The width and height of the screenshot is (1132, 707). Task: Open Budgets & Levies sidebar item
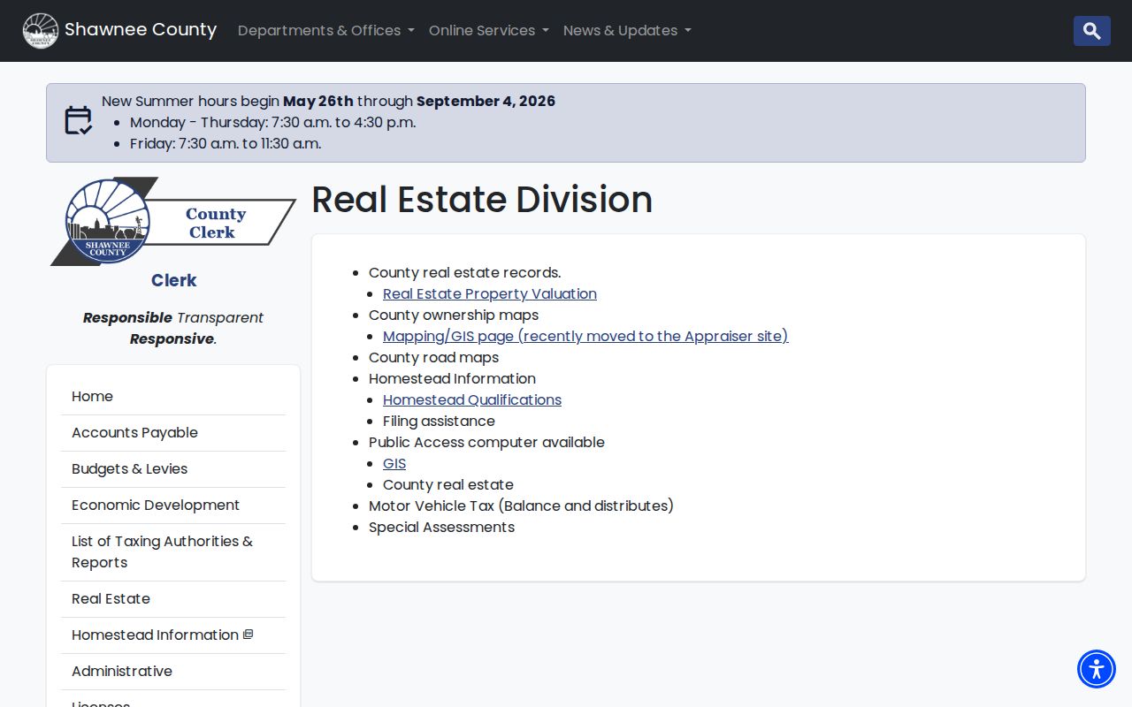(173, 469)
